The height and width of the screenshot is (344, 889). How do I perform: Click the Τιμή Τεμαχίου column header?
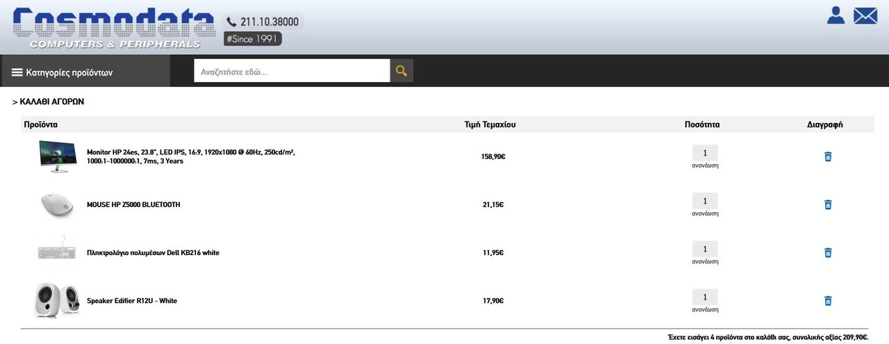click(490, 125)
